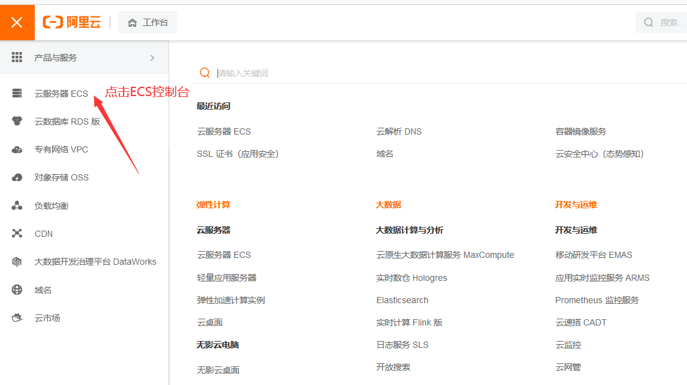This screenshot has width=687, height=385.
Task: Open 云服务器 ECS in the left sidebar
Action: point(61,94)
